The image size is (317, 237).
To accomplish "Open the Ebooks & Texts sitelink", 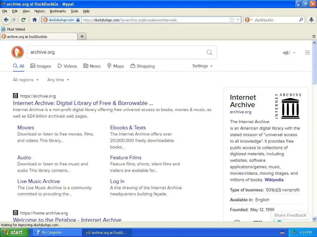I will tap(128, 127).
